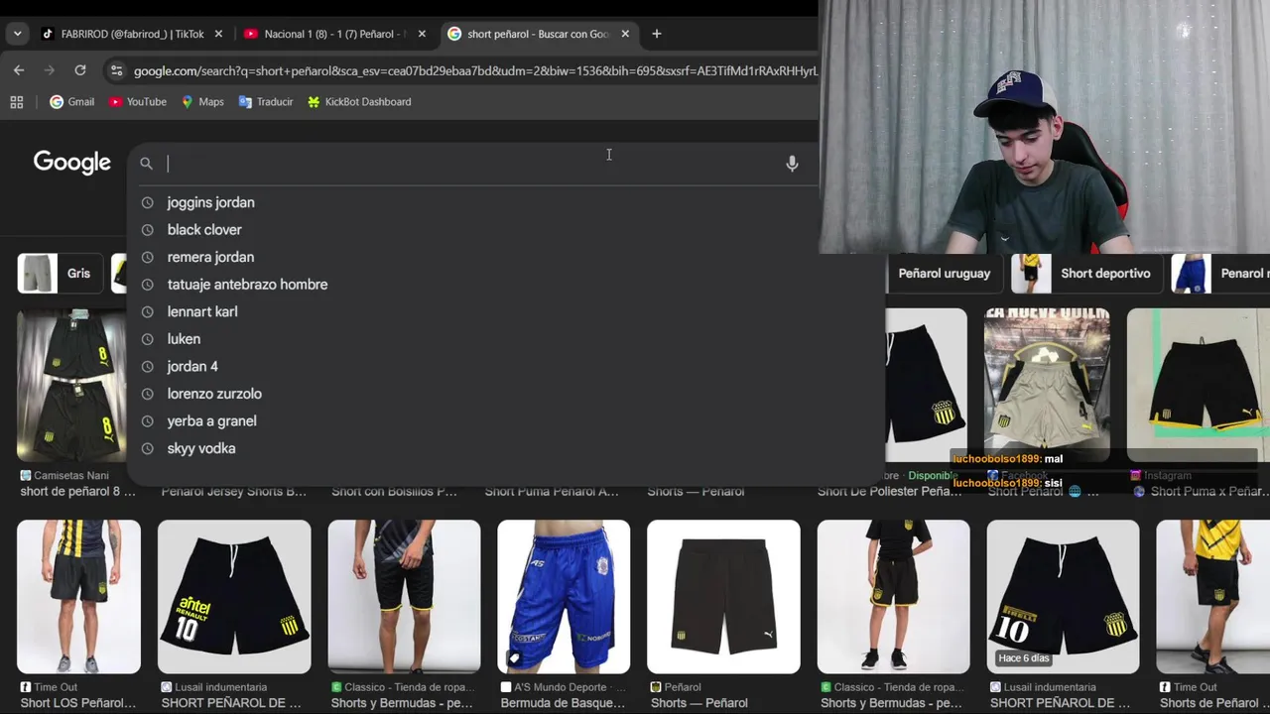The width and height of the screenshot is (1270, 714).
Task: Click history clock icon beside 'jordan 4'
Action: pos(147,367)
